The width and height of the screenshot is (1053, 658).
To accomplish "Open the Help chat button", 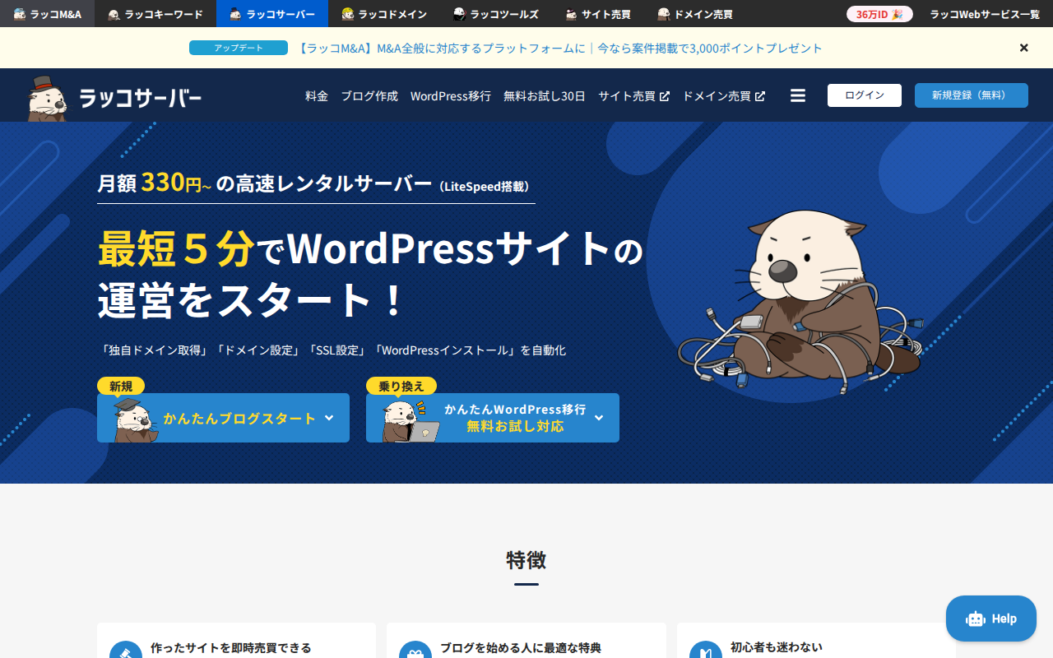I will [991, 619].
